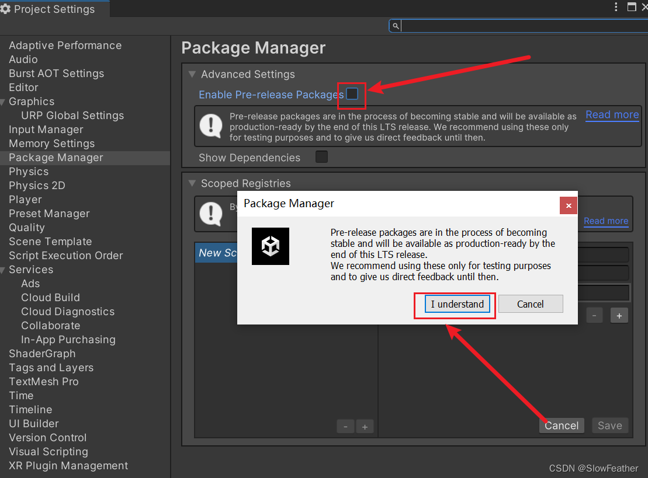Select Graphics in the settings list
The image size is (648, 478).
point(32,102)
